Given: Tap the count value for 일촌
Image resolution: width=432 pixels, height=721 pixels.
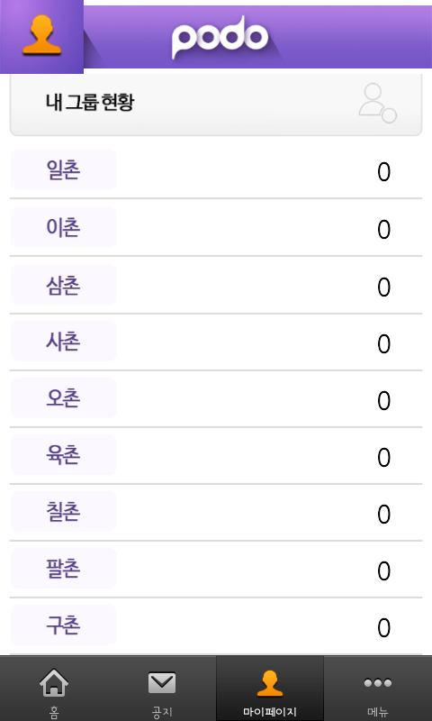Looking at the screenshot, I should click(383, 172).
